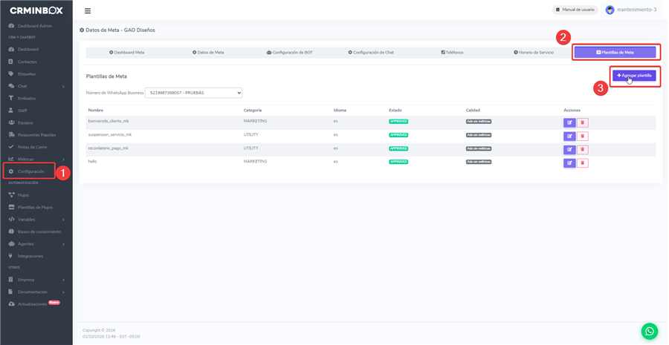The width and height of the screenshot is (669, 345).
Task: Click the Agregar plantilla button
Action: click(634, 76)
